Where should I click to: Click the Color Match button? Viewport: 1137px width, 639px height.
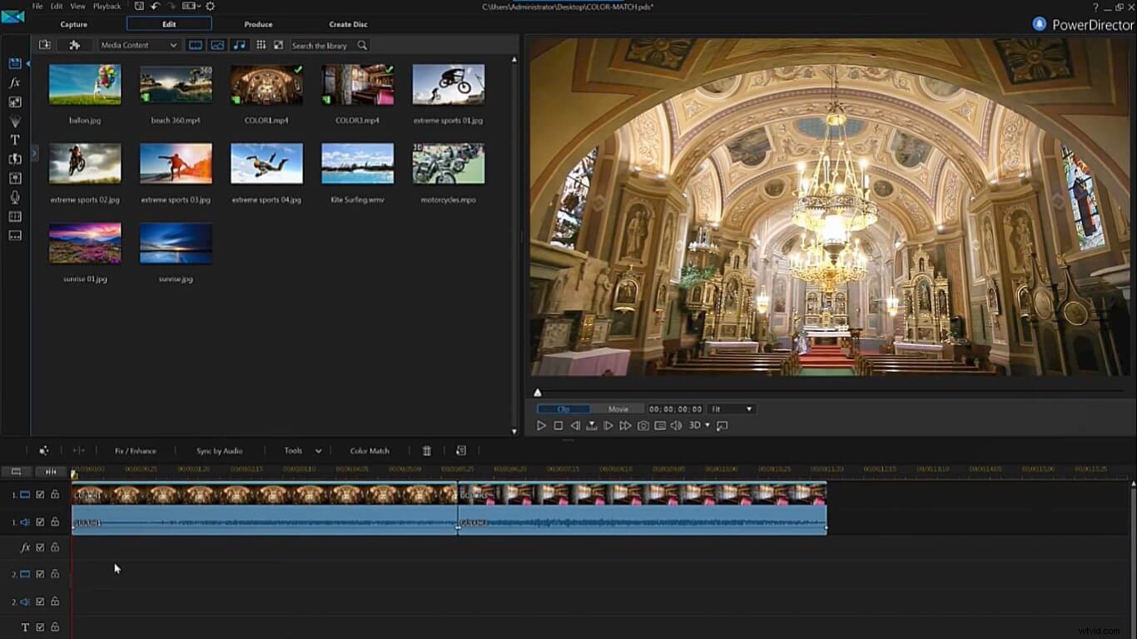(x=369, y=450)
